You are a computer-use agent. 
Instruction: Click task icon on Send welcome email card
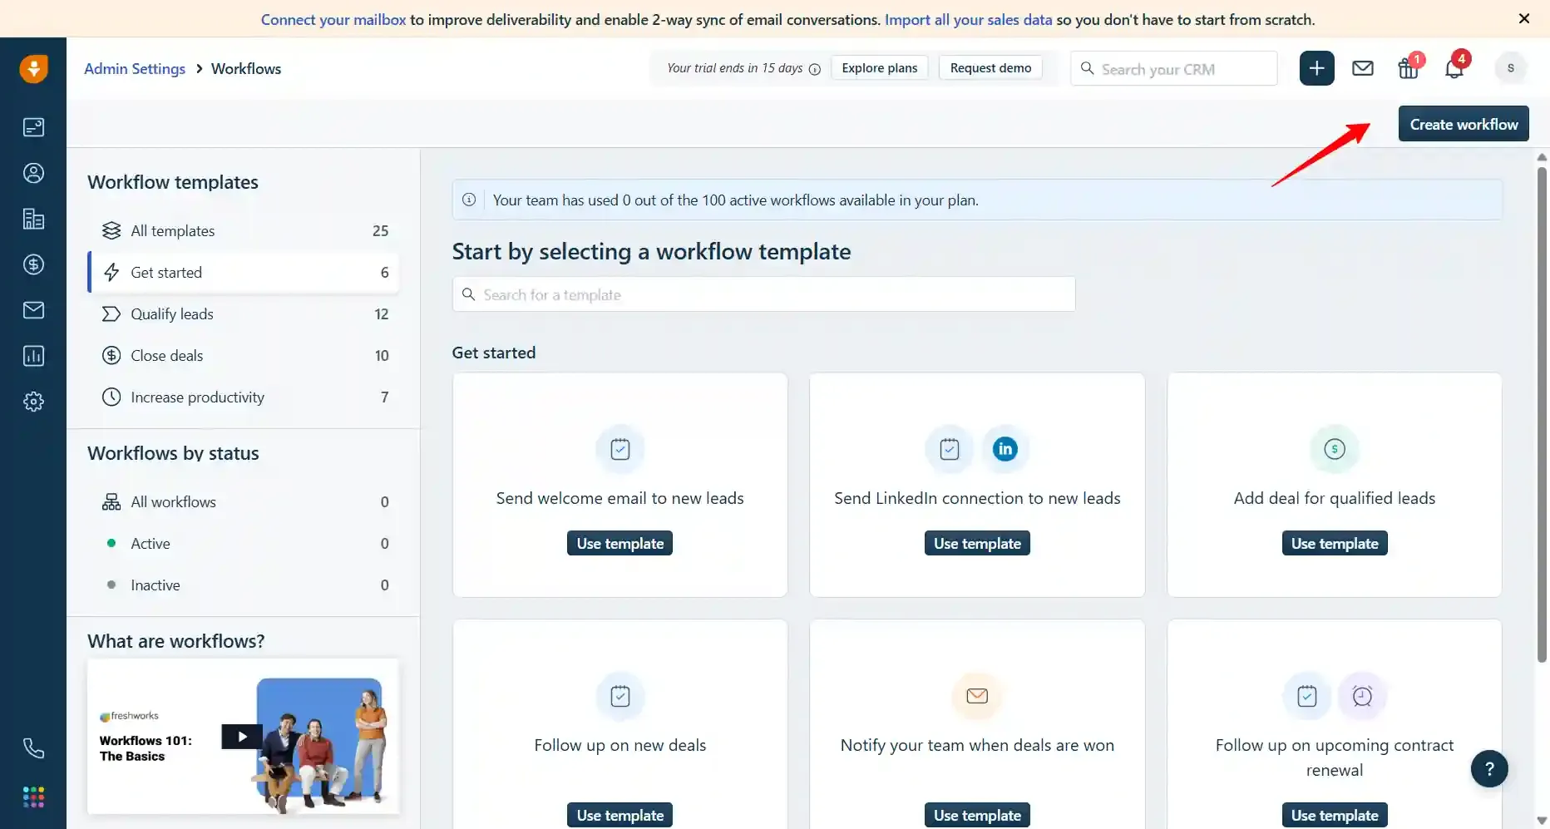click(620, 449)
